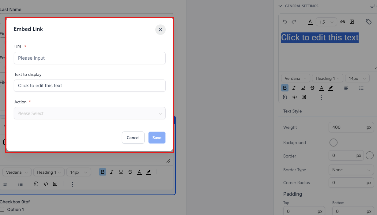Click the URL input field
This screenshot has width=377, height=215.
pos(90,58)
